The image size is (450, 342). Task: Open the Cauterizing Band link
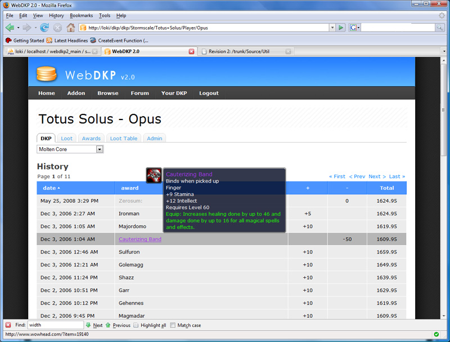click(x=139, y=239)
